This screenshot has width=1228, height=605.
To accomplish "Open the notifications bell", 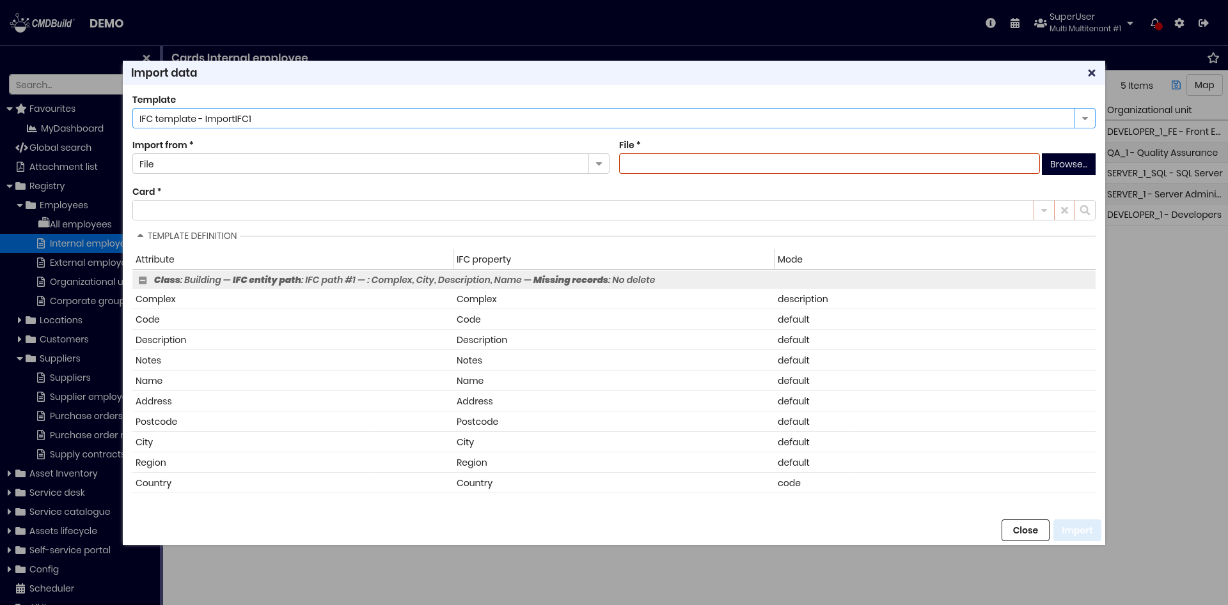I will coord(1155,23).
